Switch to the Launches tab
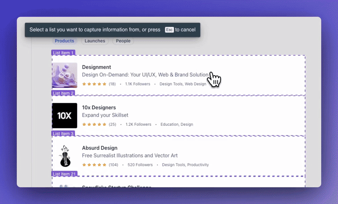Viewport: 338px width, 204px height. point(95,41)
